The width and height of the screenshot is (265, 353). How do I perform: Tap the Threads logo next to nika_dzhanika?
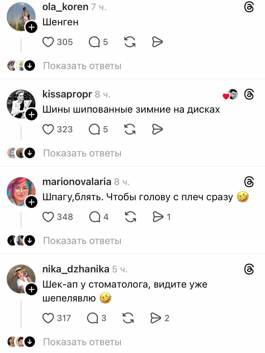coord(249,269)
